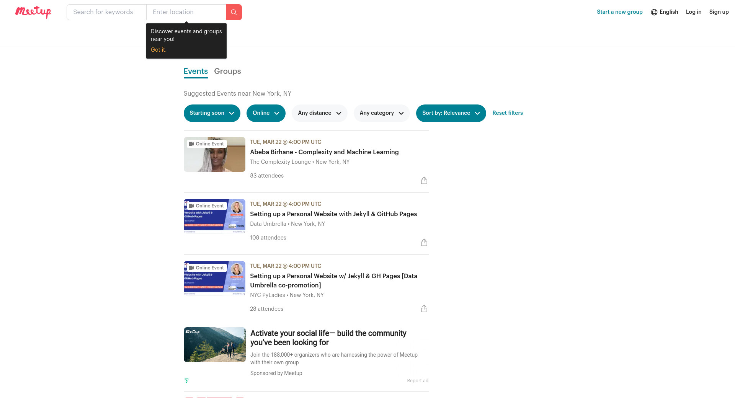Expand the Any distance filter

click(x=320, y=113)
